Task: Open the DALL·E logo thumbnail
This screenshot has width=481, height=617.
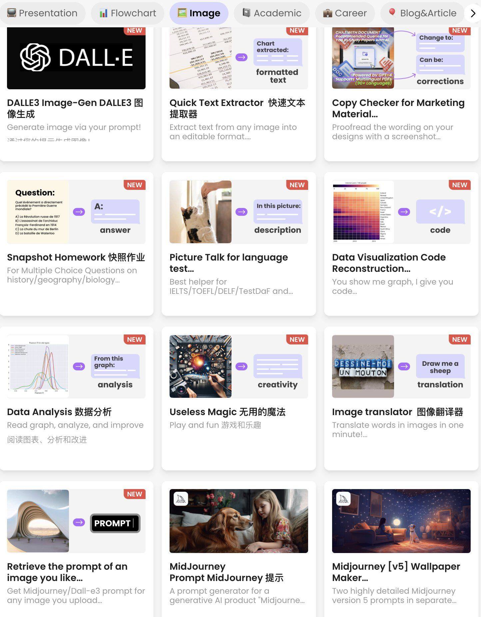Action: click(x=76, y=58)
